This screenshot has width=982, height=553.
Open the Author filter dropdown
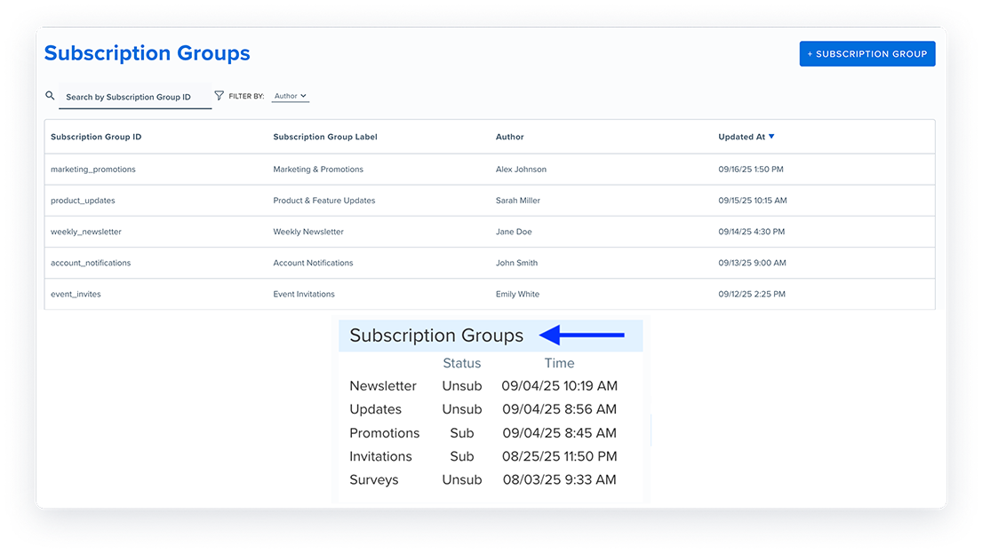pos(291,96)
